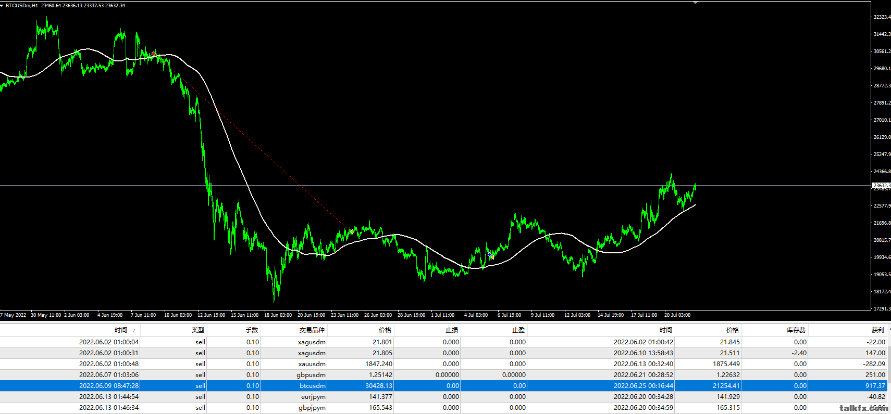The width and height of the screenshot is (891, 414).
Task: Click the highlighted open time 2022.06.09 08:47:28
Action: (x=109, y=385)
